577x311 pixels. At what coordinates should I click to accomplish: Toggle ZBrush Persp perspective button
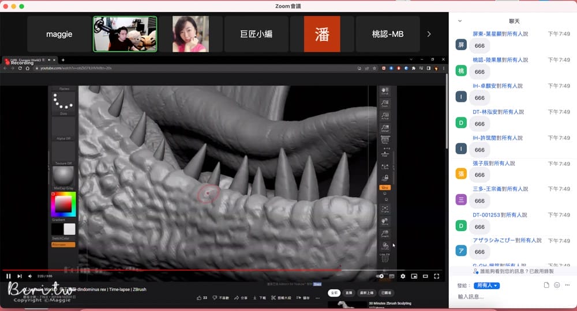tap(385, 140)
